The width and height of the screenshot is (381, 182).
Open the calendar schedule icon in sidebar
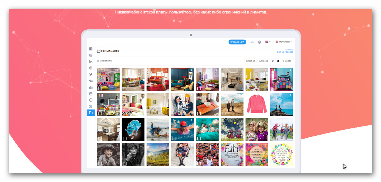pos(91,94)
